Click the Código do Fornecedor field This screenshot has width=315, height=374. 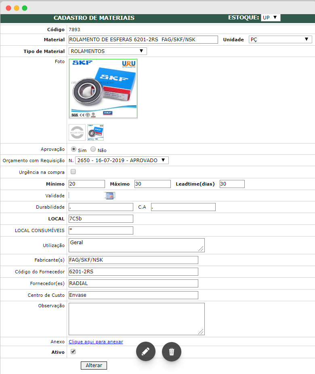coord(133,272)
